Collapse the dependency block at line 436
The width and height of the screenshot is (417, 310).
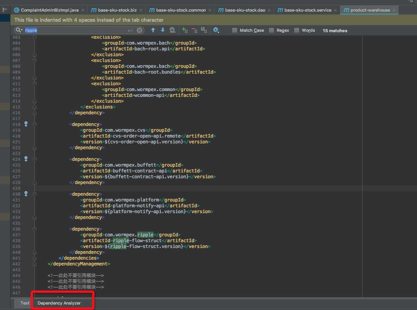(x=34, y=229)
